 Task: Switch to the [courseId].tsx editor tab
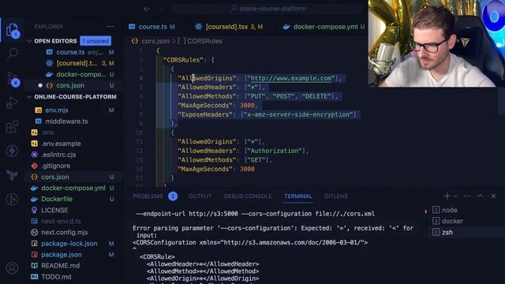(230, 27)
